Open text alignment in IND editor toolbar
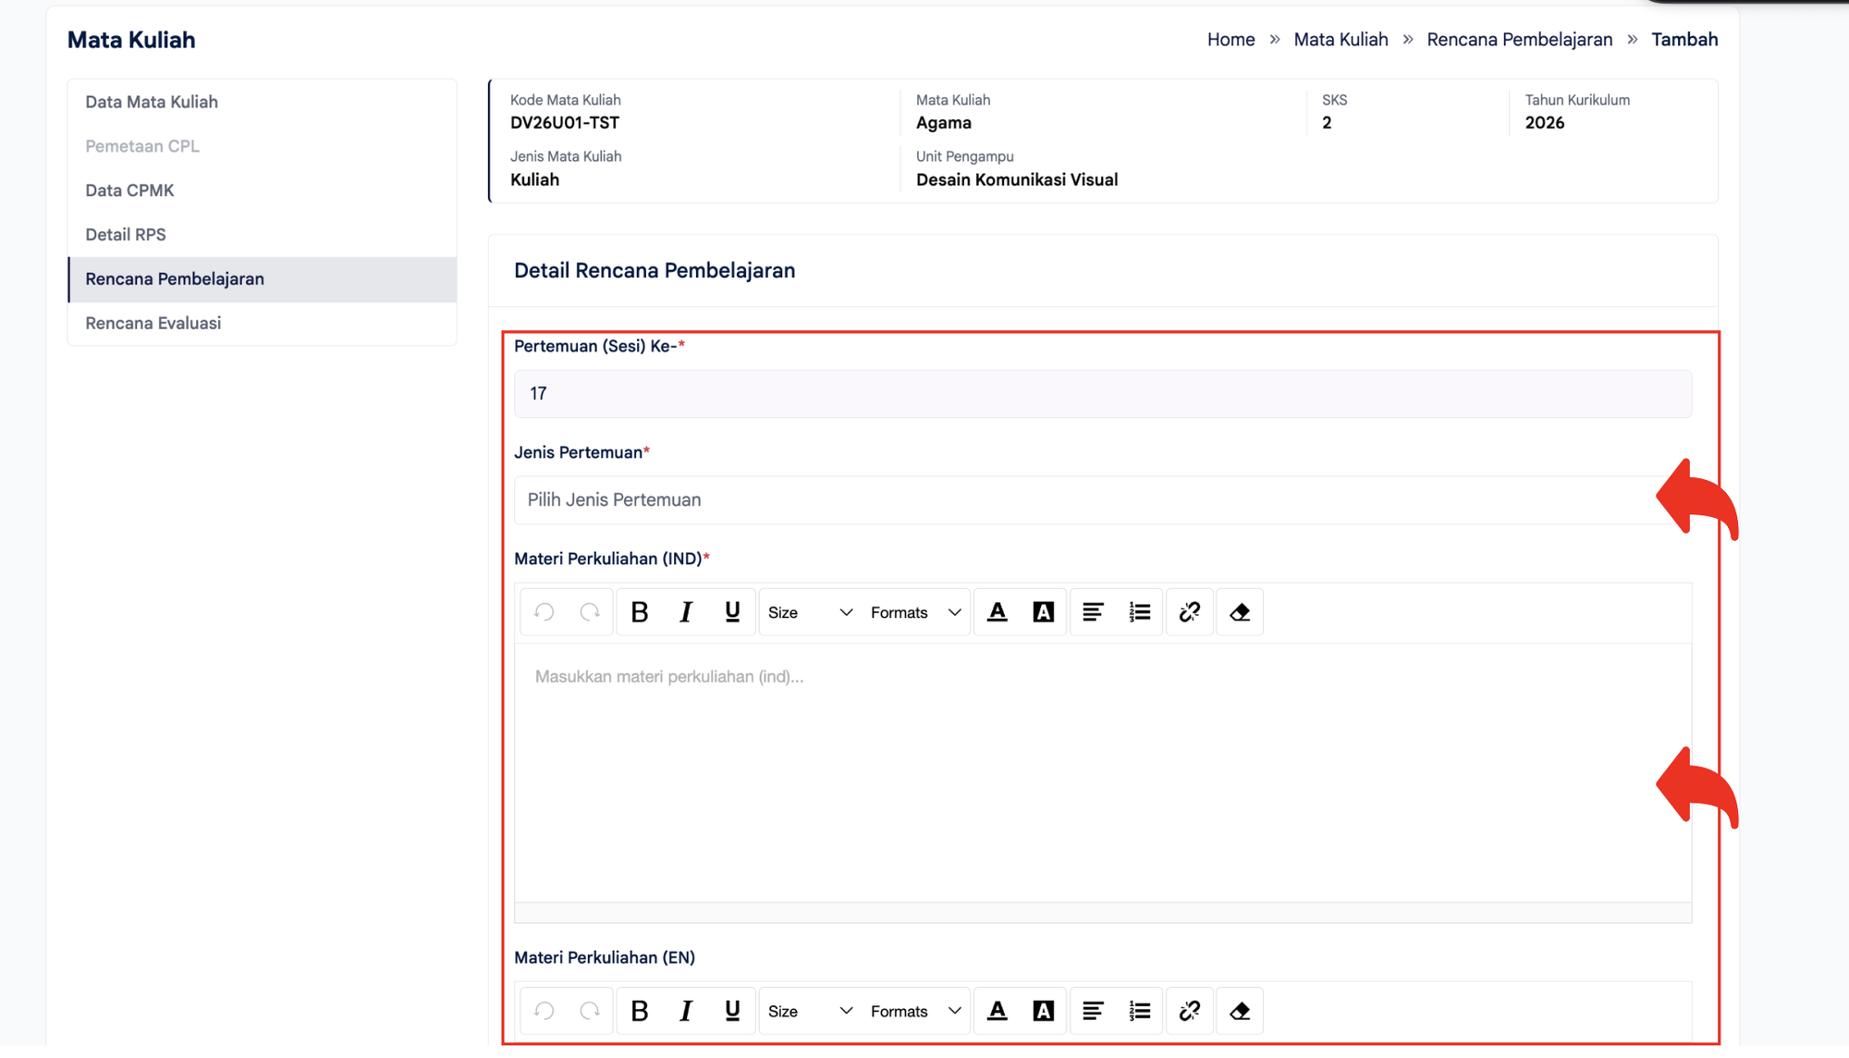The width and height of the screenshot is (1849, 1058). click(x=1093, y=612)
